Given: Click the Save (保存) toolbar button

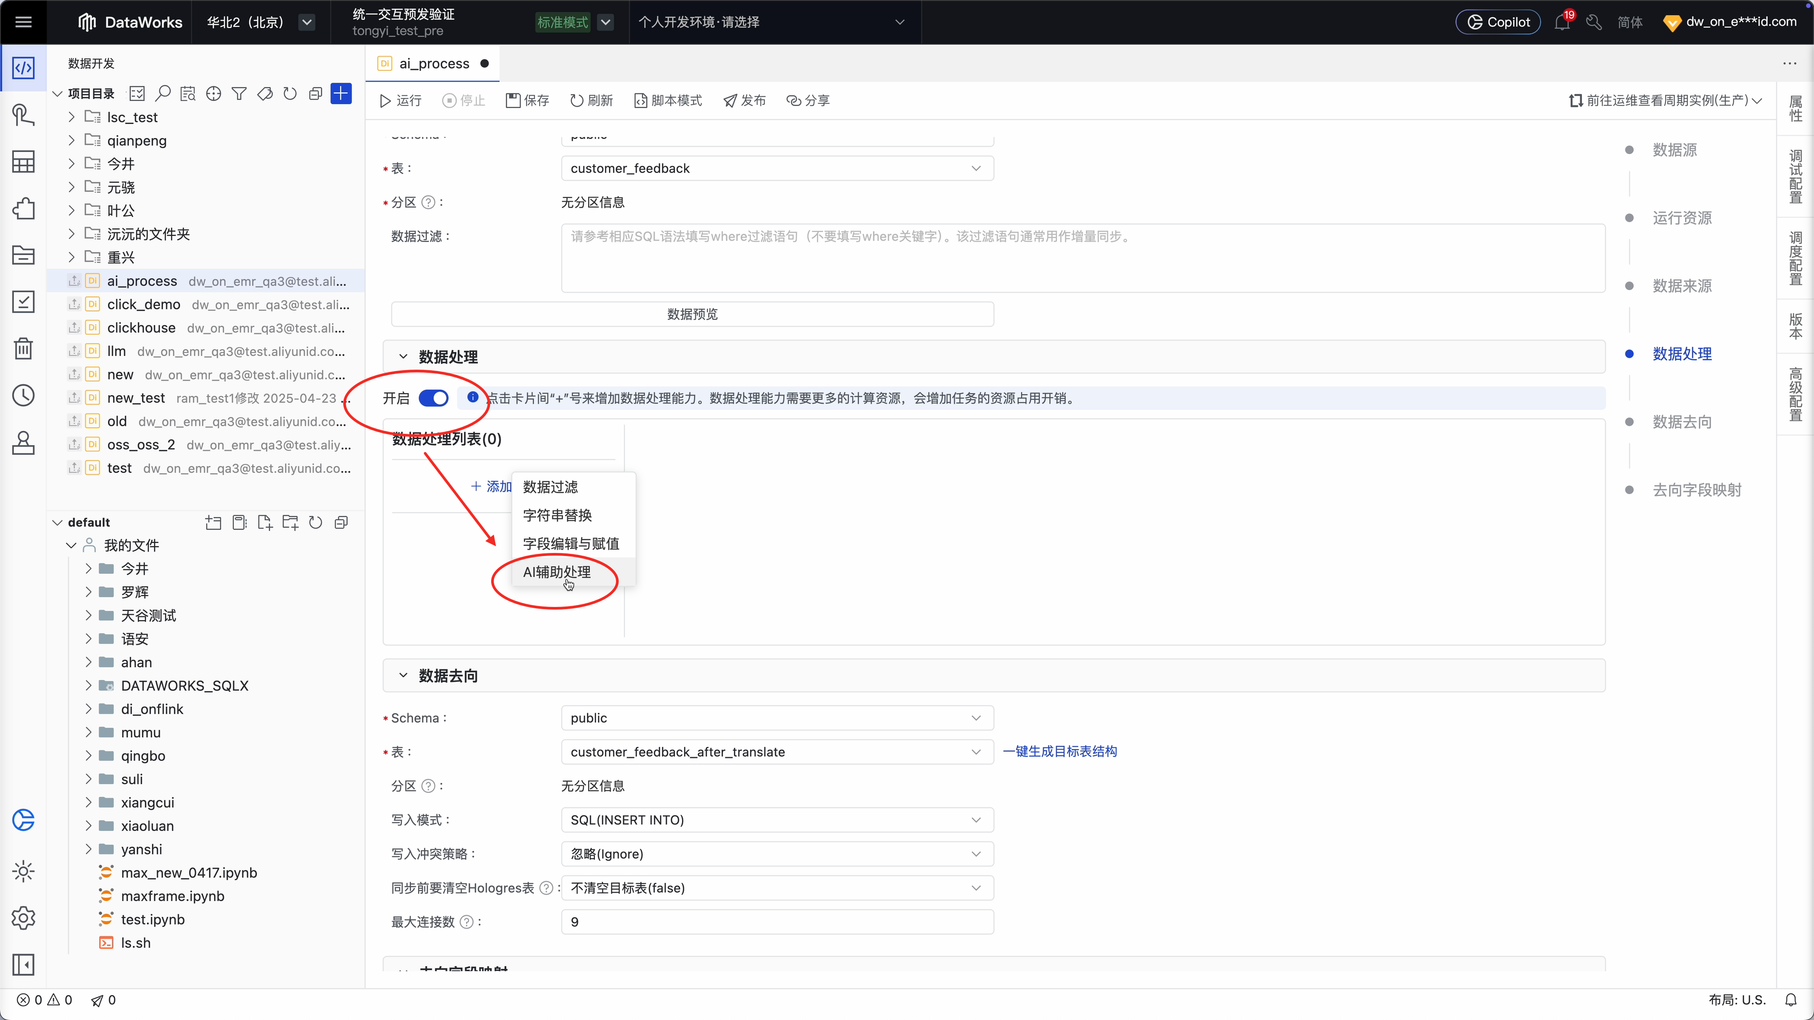Looking at the screenshot, I should (x=527, y=100).
